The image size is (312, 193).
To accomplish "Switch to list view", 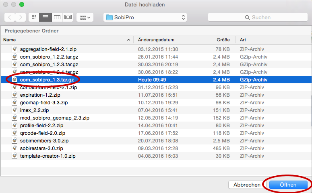I will tap(45, 18).
